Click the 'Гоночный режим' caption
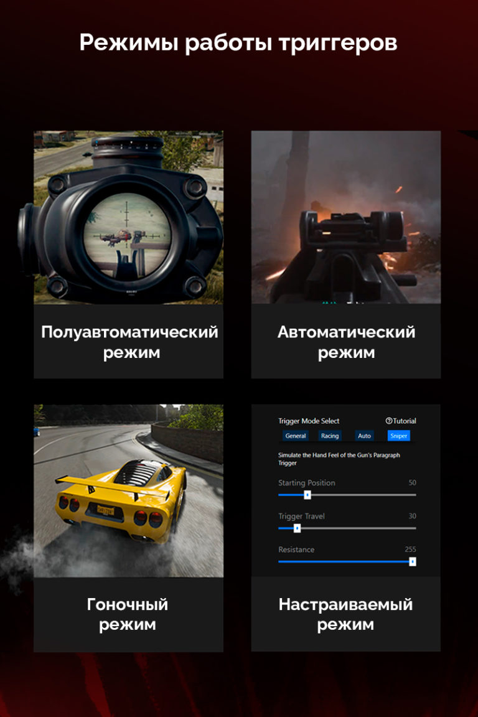Screen dimensions: 478x717 point(128,614)
